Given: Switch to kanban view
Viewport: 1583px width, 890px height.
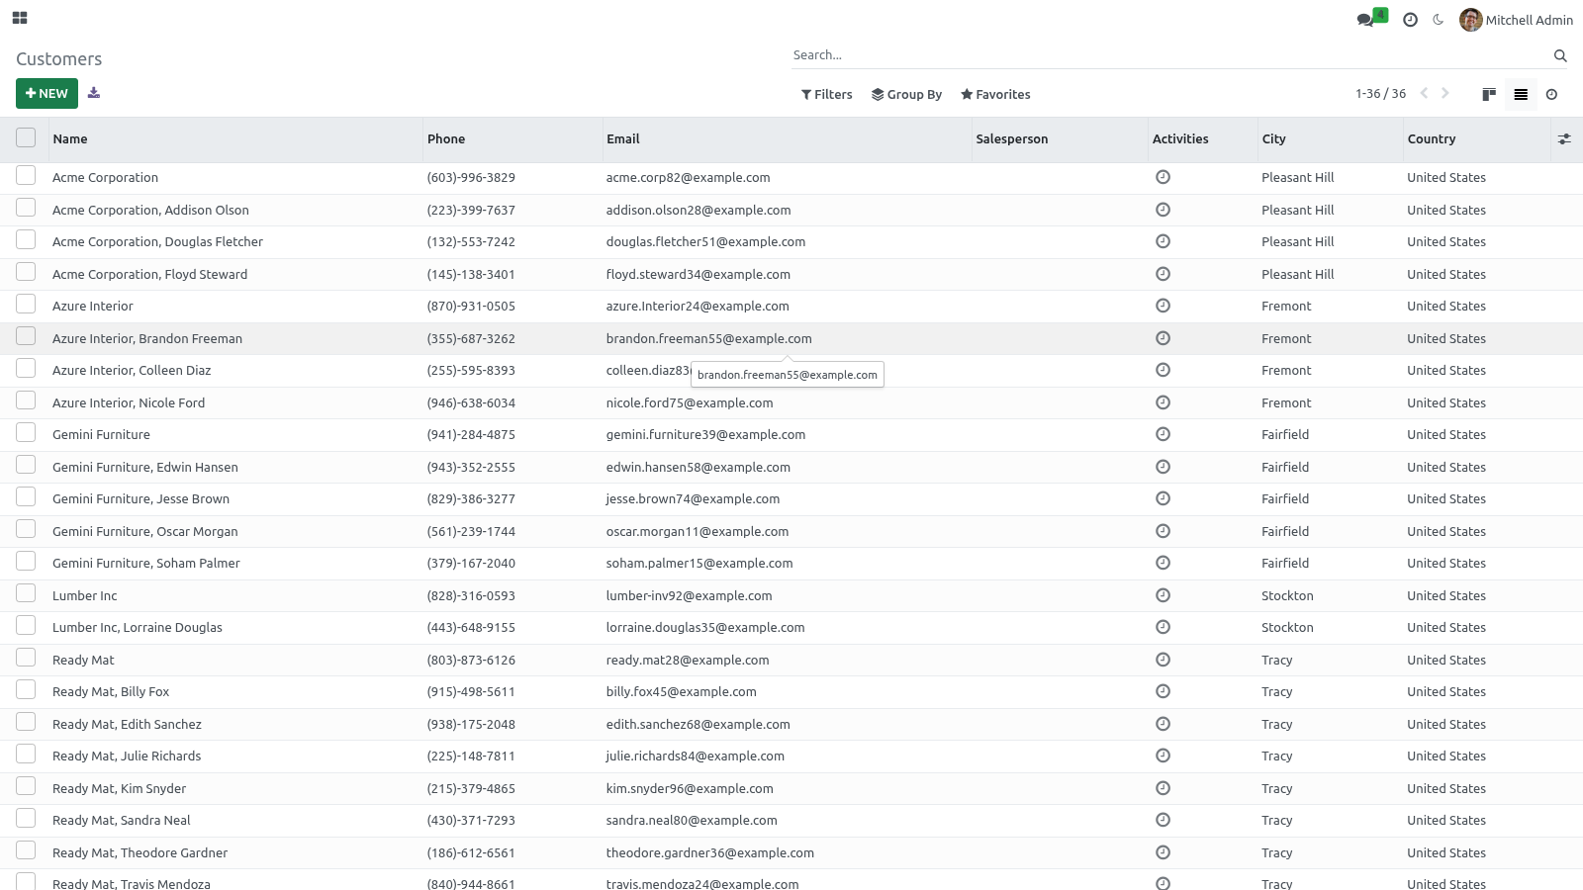Looking at the screenshot, I should (1489, 95).
